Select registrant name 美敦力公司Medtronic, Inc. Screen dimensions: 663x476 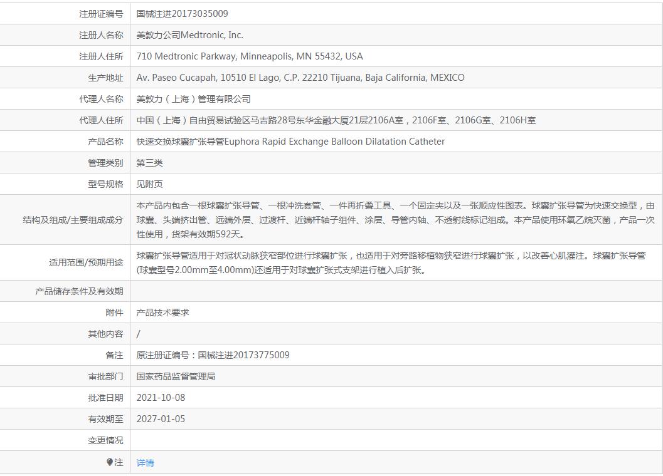[x=189, y=35]
